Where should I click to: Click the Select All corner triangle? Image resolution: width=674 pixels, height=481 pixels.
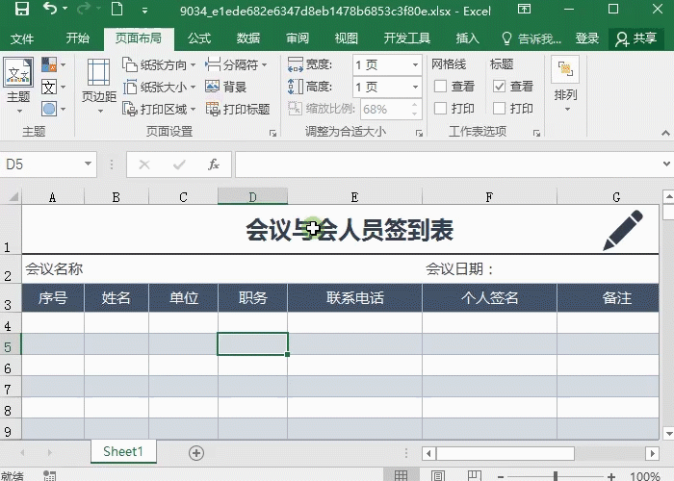[x=12, y=197]
